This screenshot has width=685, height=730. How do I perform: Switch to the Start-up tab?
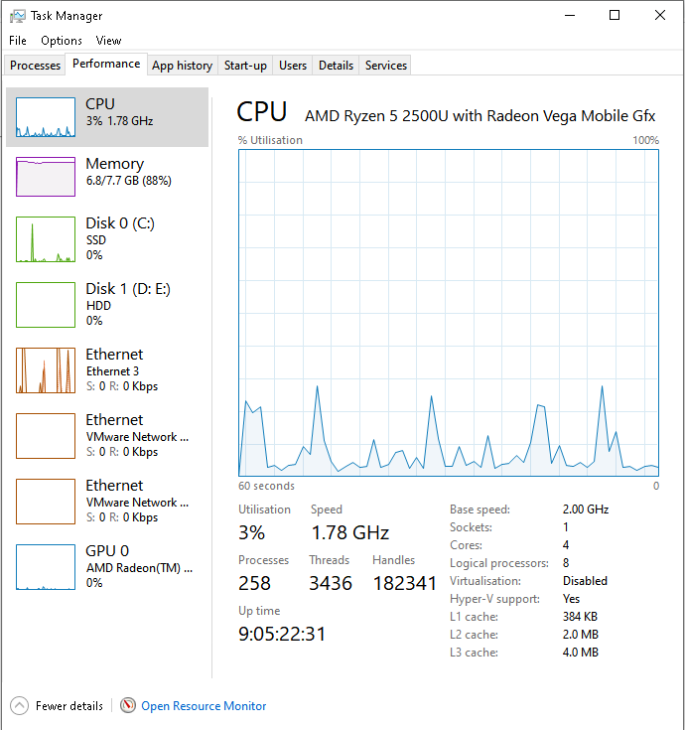(x=245, y=66)
